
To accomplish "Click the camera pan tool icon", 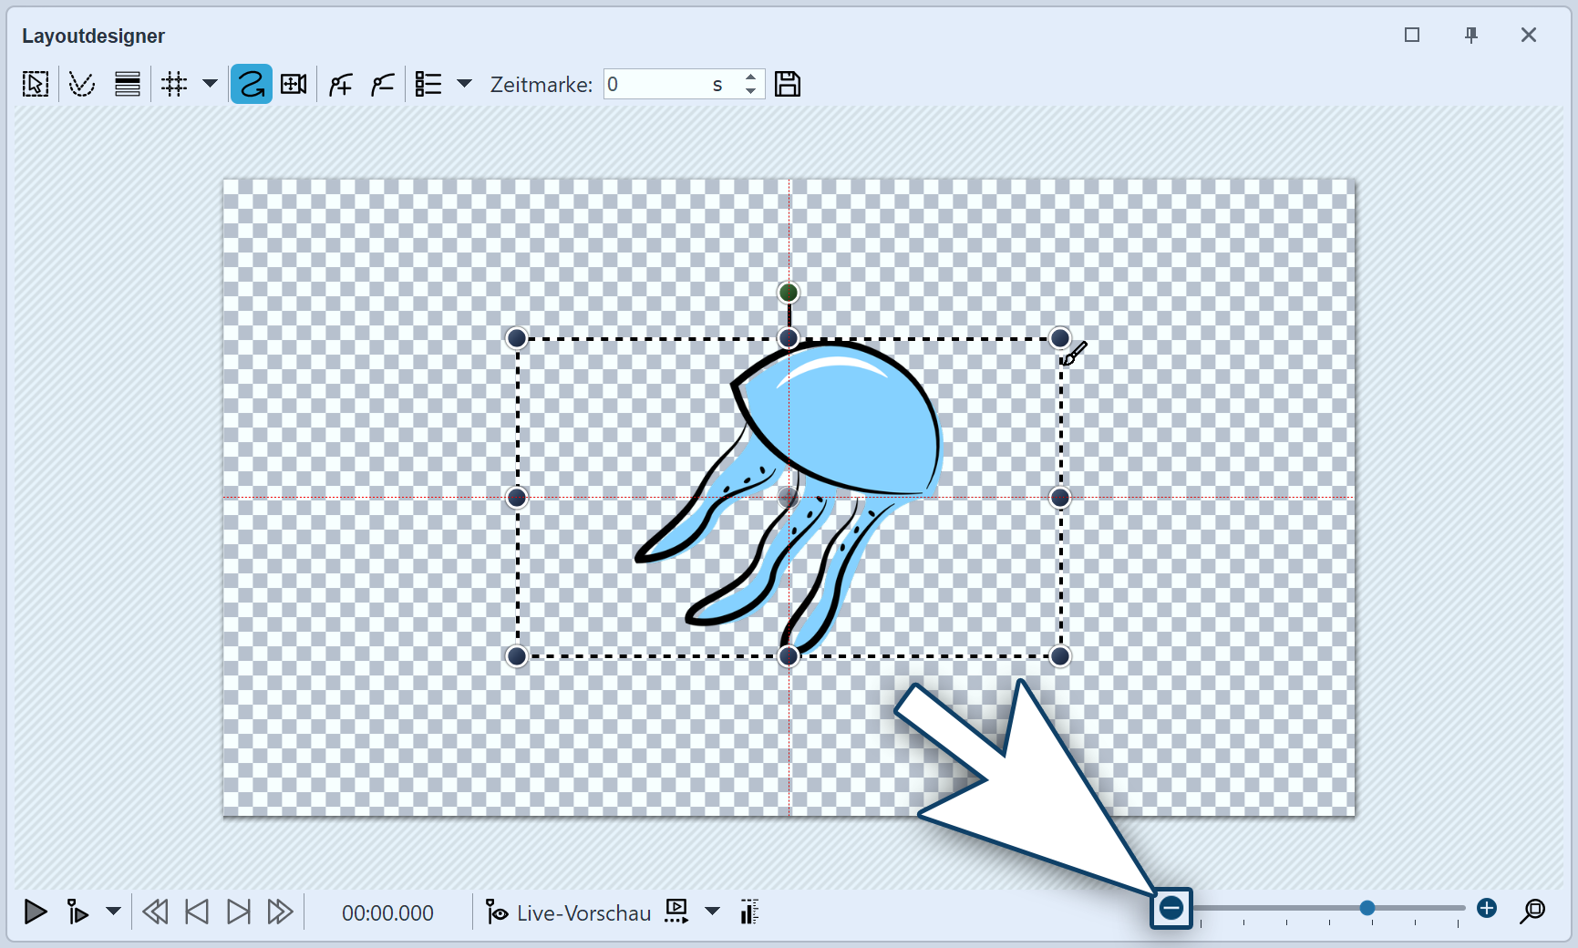I will click(x=294, y=85).
